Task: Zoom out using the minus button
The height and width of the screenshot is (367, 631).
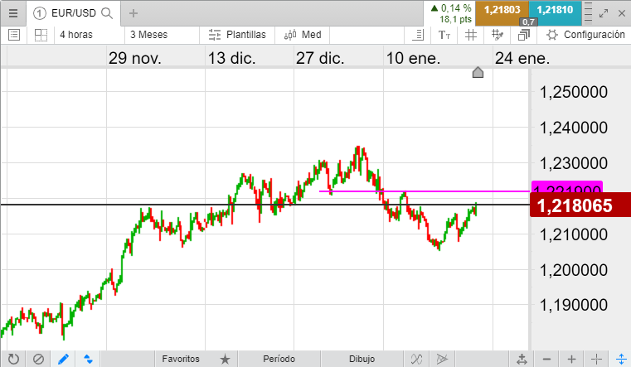Action: [x=545, y=359]
